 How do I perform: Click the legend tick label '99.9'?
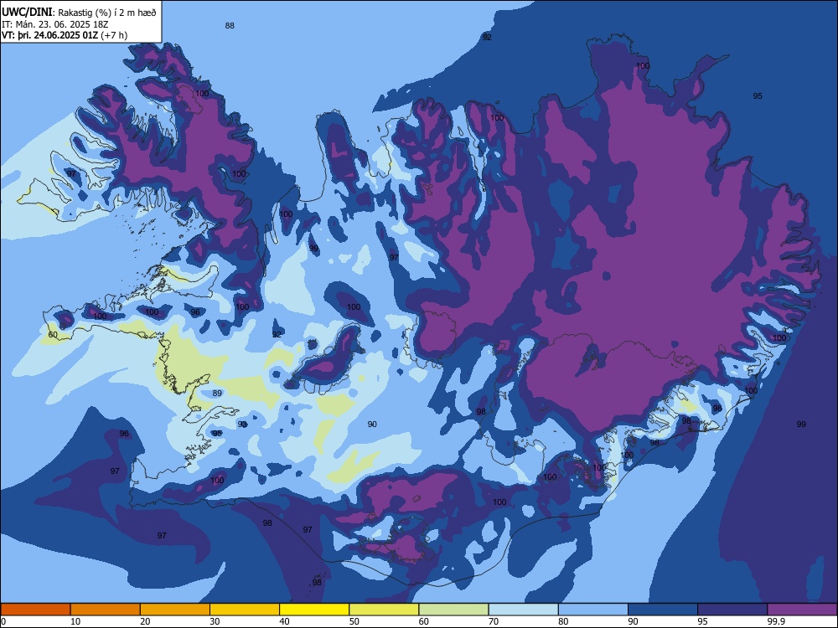[776, 621]
